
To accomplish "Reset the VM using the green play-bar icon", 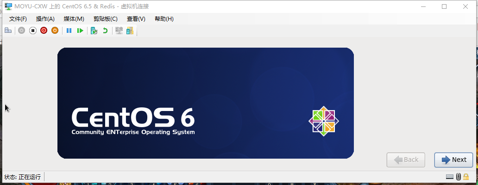I will (80, 31).
